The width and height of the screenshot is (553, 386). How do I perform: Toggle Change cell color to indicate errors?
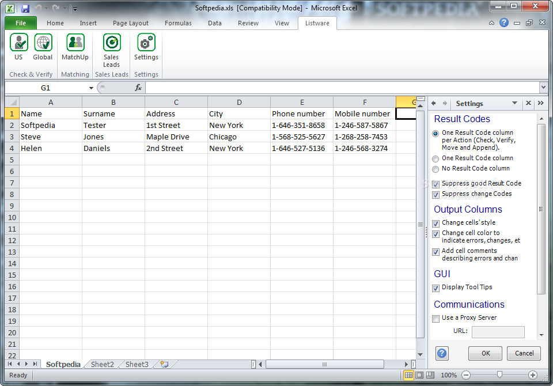(x=436, y=234)
